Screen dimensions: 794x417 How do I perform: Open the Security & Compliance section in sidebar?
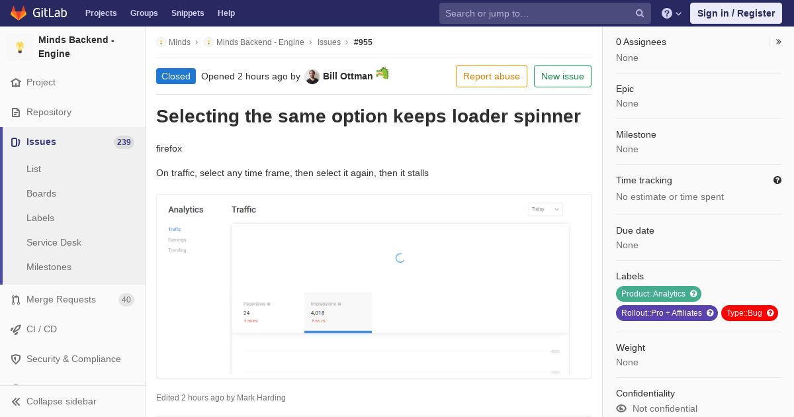pyautogui.click(x=73, y=359)
